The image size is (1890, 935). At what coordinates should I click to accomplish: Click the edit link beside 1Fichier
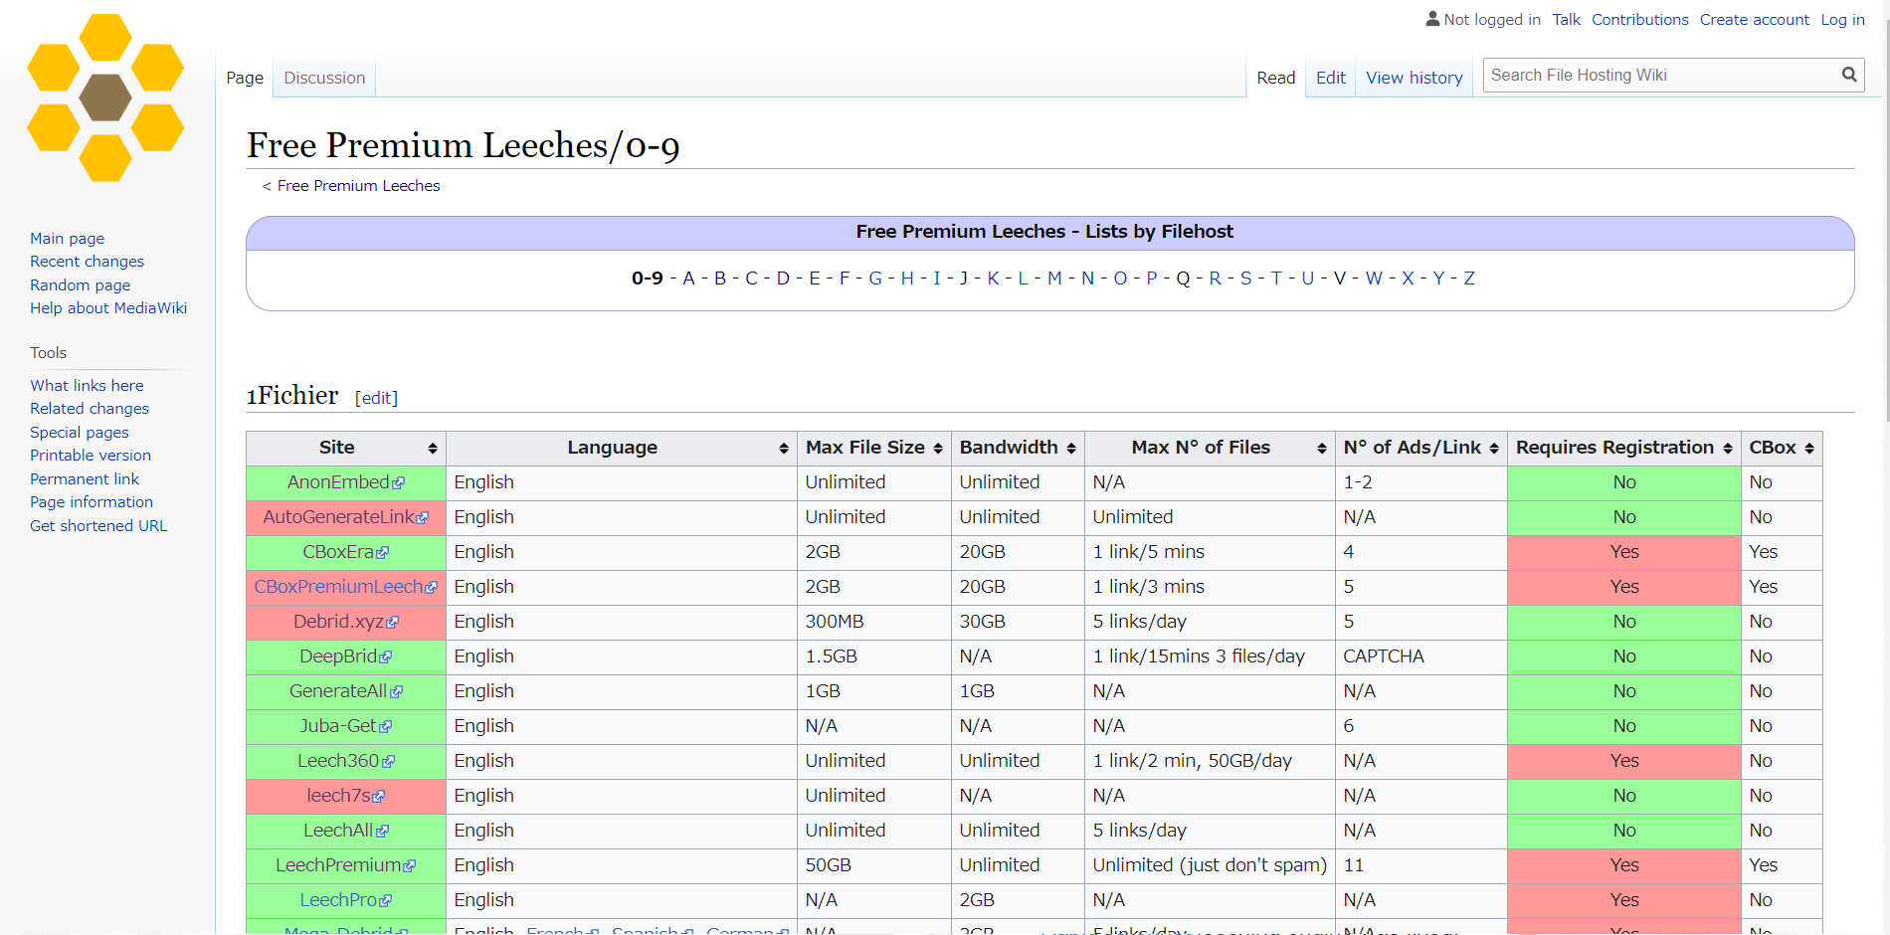(376, 398)
